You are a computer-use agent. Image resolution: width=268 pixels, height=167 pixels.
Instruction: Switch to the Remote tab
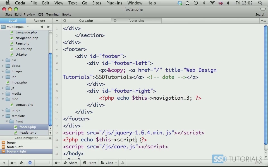point(39,21)
